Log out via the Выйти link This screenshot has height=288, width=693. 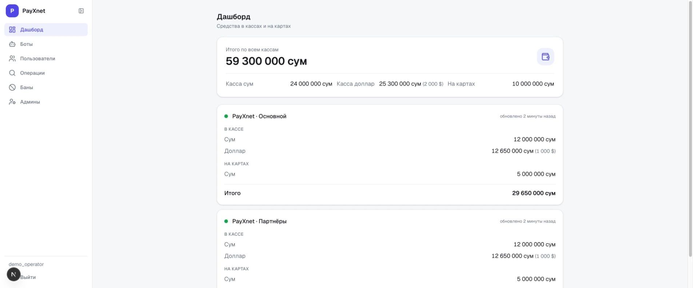pyautogui.click(x=28, y=277)
